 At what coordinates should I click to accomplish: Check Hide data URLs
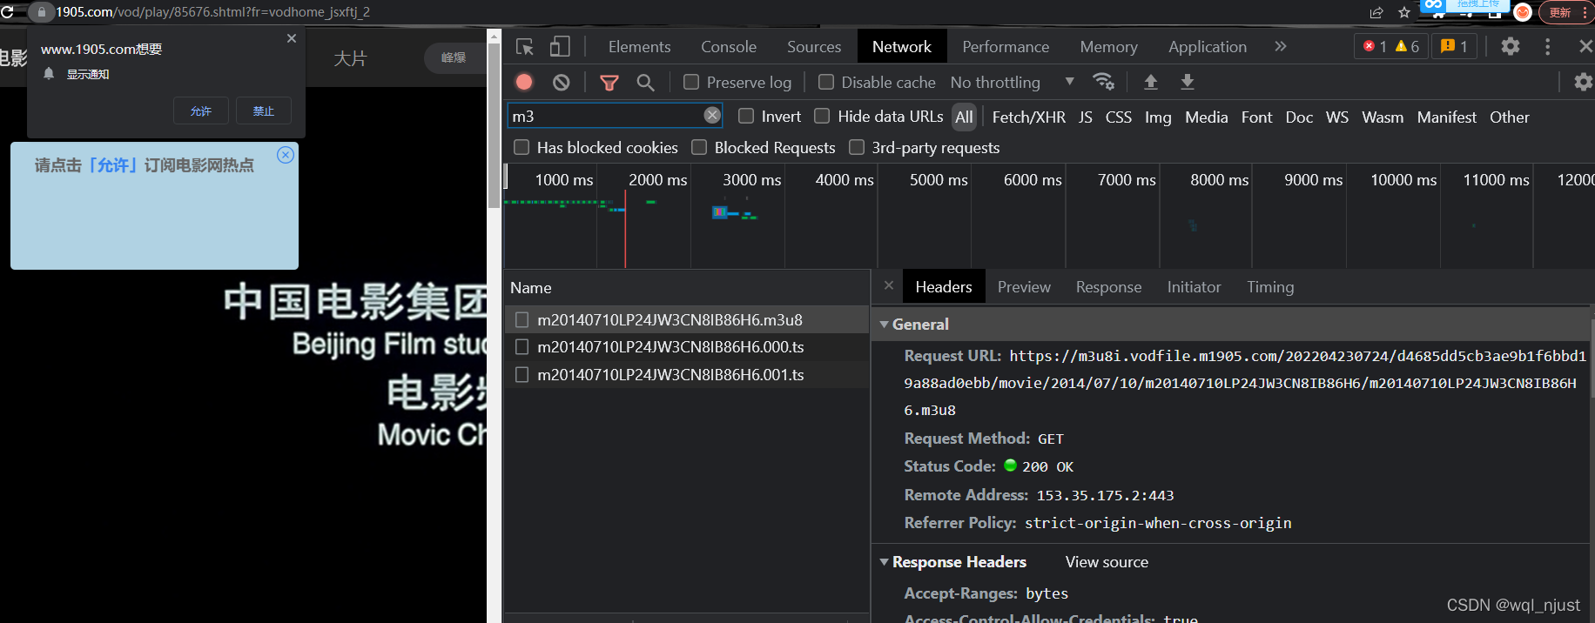(822, 116)
